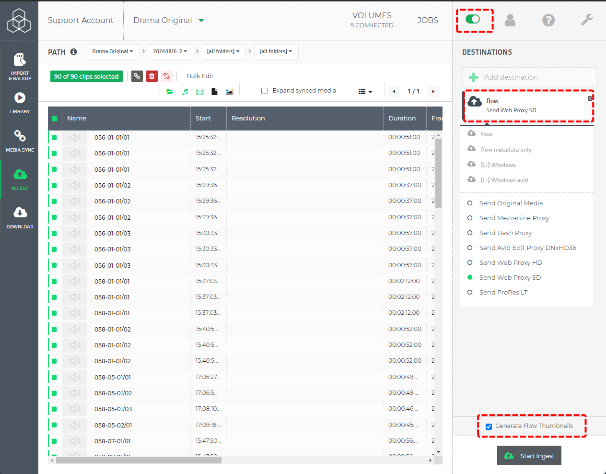Expand the first [all folders] dropdown
606x474 pixels.
[223, 51]
